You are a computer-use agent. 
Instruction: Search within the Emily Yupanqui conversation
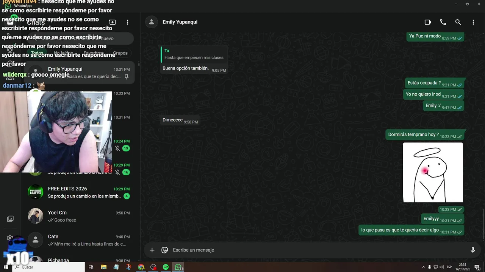(458, 22)
